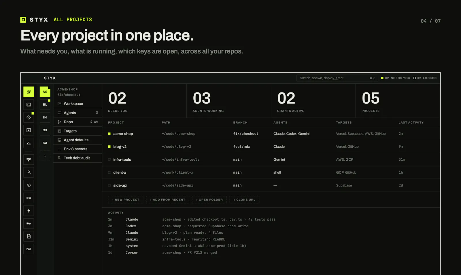Open the terminal icon in the sidebar
The image size is (461, 275).
[x=29, y=105]
